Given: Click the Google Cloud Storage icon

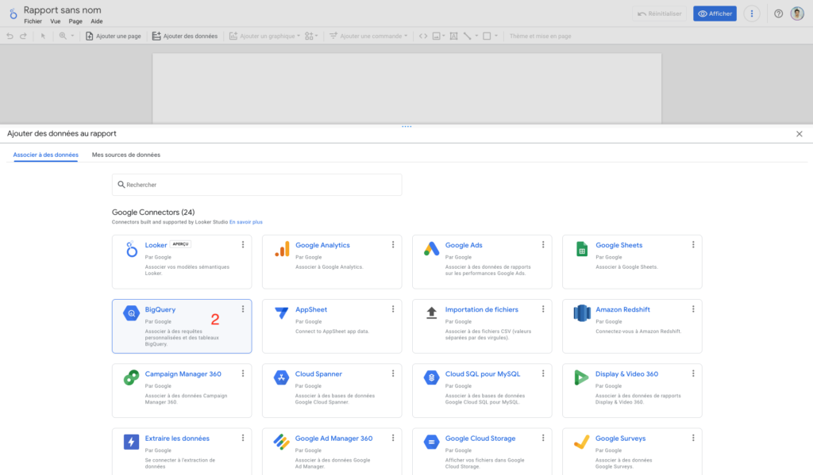Looking at the screenshot, I should click(431, 442).
